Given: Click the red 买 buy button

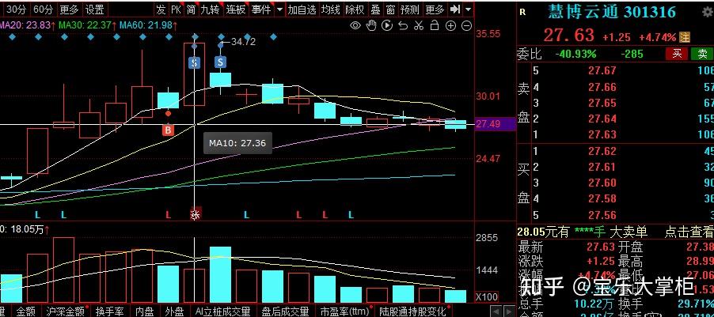Looking at the screenshot, I should (x=677, y=54).
